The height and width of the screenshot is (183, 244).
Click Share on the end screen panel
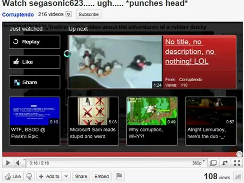coord(35,82)
